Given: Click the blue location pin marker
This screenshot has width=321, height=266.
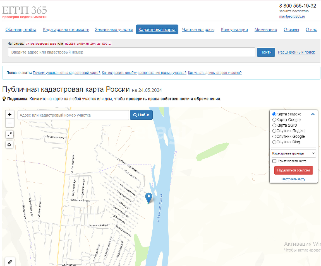Looking at the screenshot, I should point(149,197).
